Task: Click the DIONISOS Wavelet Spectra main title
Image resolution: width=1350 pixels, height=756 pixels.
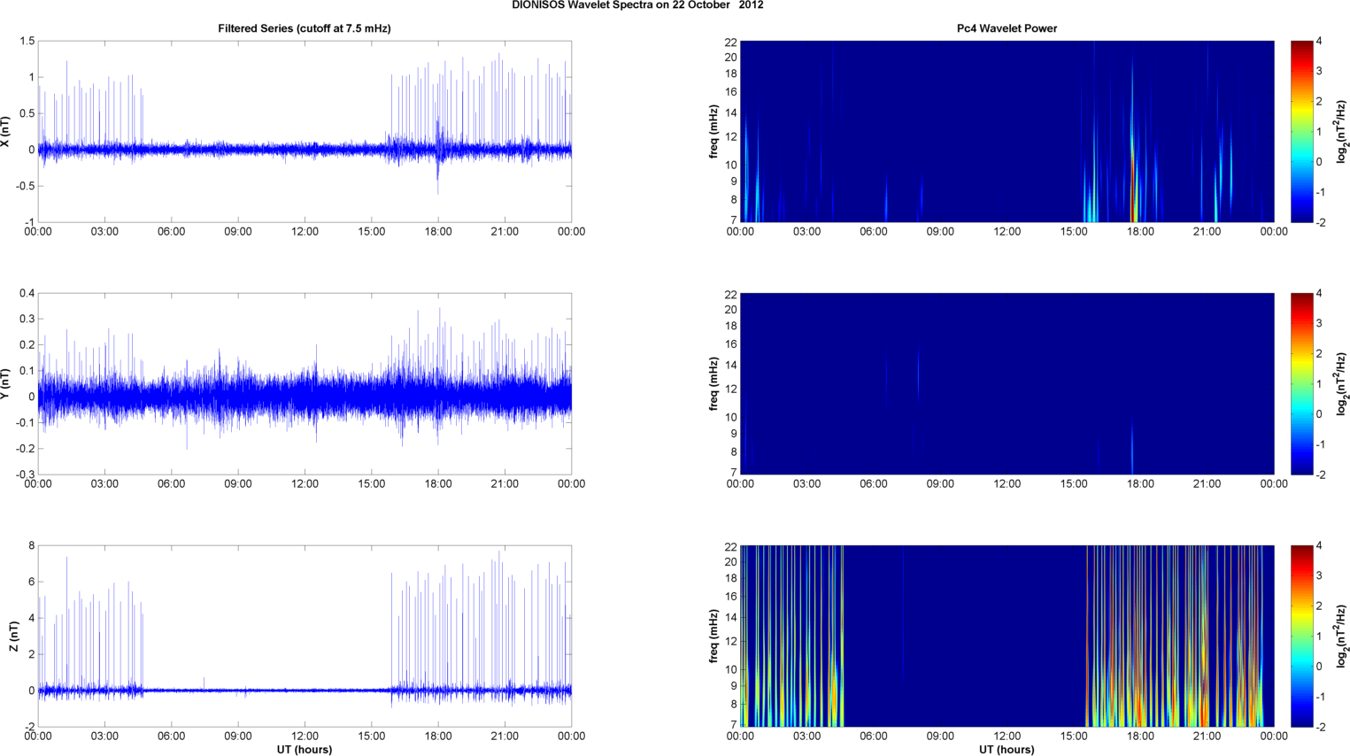Action: [637, 5]
